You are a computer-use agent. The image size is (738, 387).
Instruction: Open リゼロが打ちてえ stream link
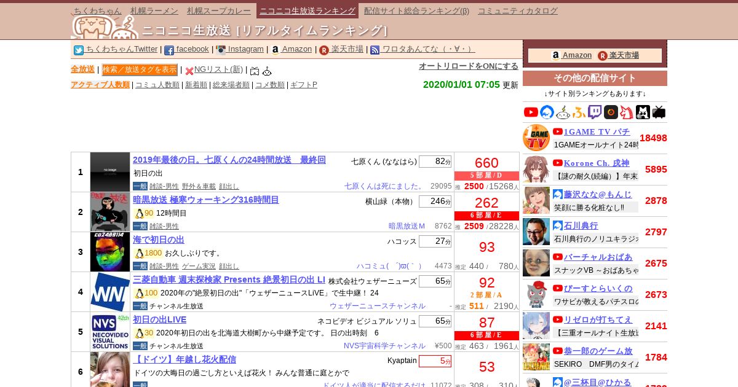(598, 319)
